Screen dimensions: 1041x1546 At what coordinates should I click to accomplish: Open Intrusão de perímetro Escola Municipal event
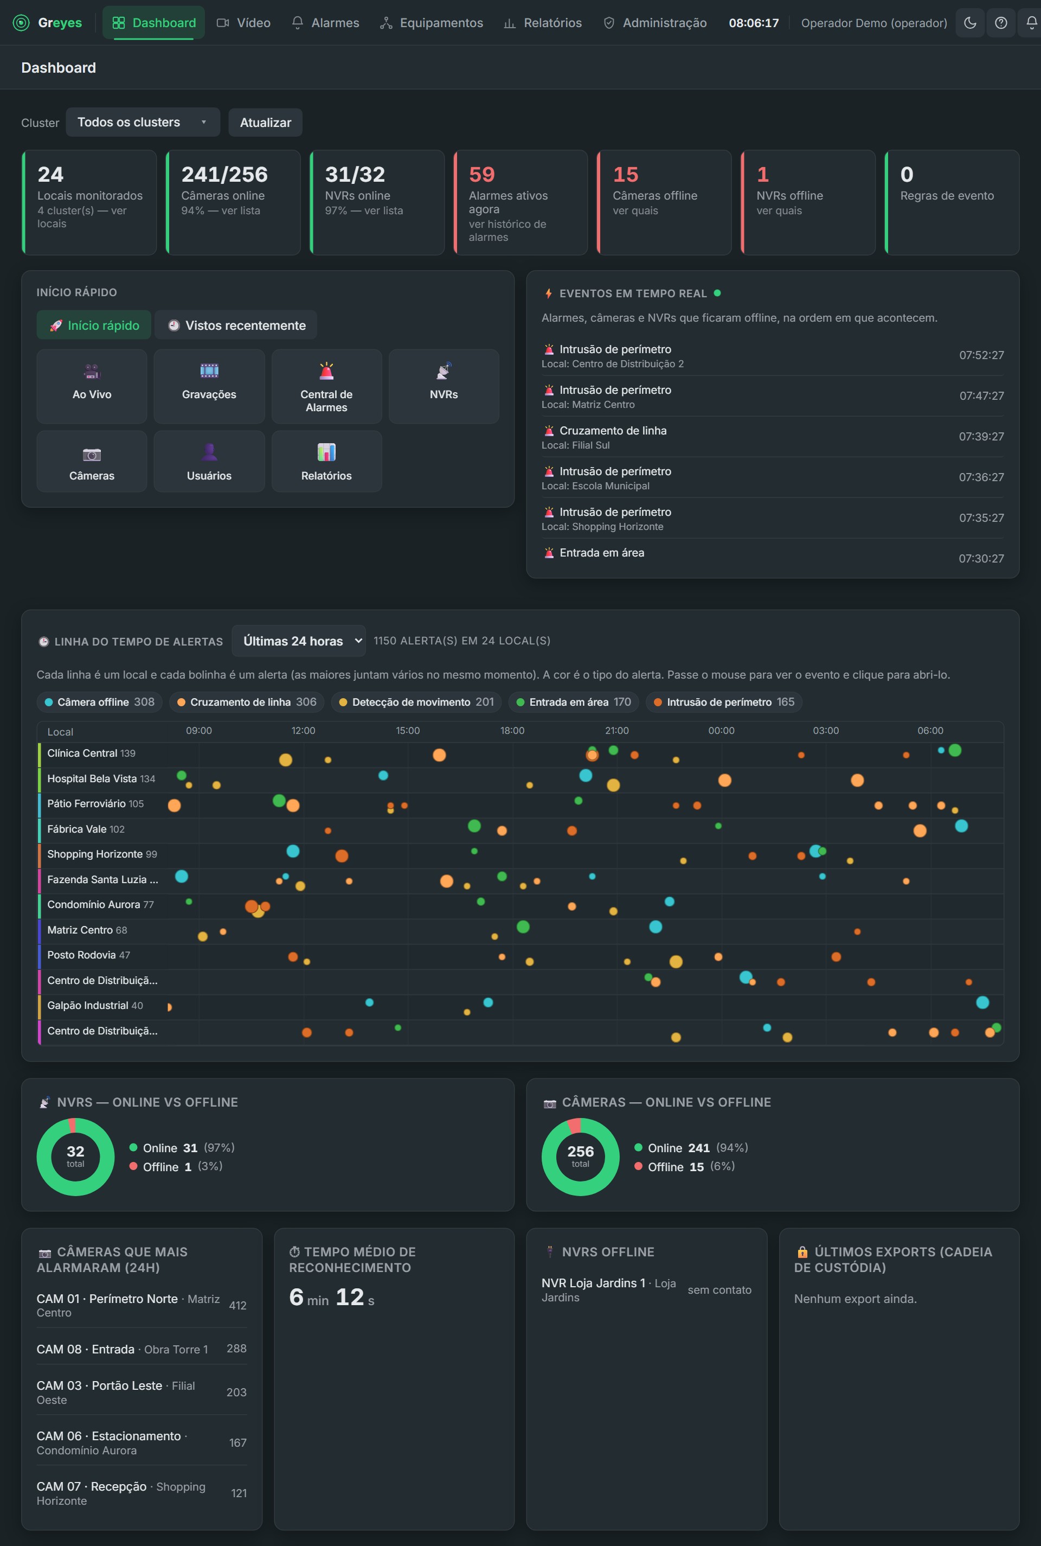coord(773,477)
